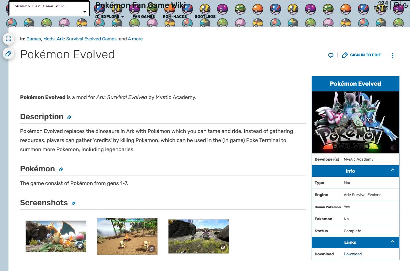Toggle dark theme with the moon icon
The image size is (410, 271).
(x=406, y=5)
